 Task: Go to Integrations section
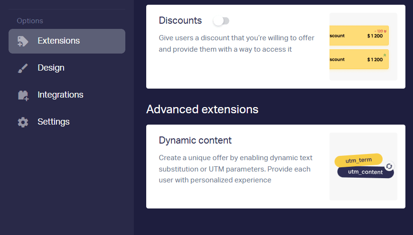coord(67,95)
